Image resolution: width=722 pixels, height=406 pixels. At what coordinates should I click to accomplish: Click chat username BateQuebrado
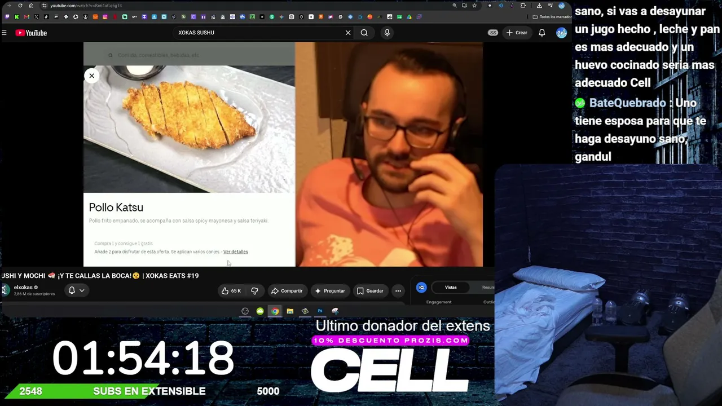click(627, 103)
